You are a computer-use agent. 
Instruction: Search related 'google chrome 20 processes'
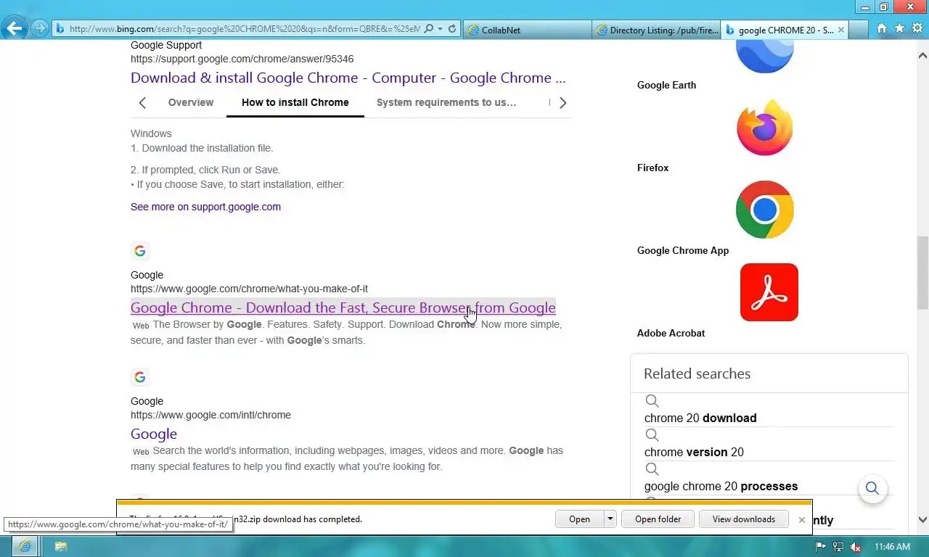click(x=721, y=486)
